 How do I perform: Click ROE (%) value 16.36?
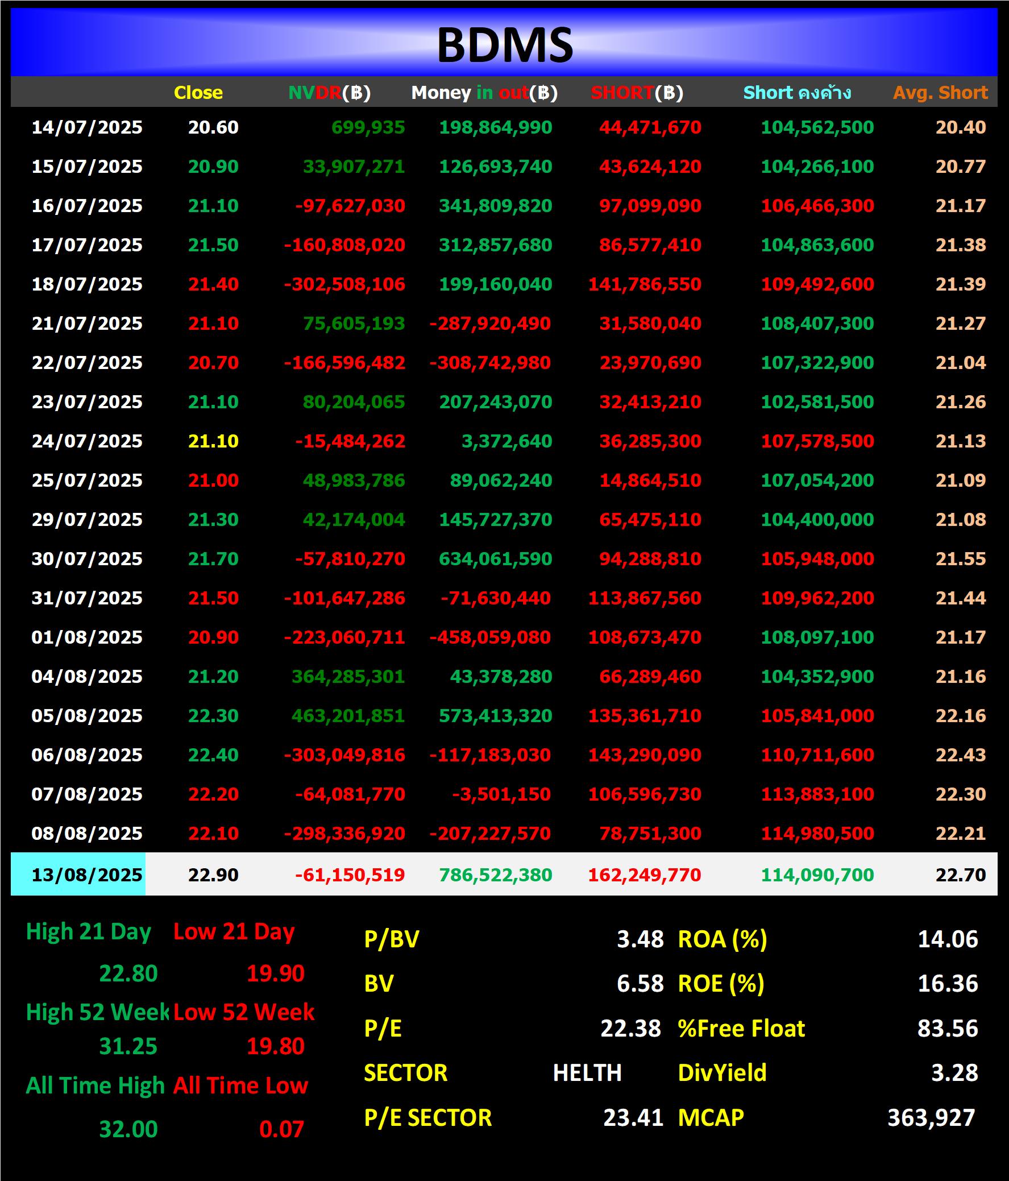click(948, 984)
